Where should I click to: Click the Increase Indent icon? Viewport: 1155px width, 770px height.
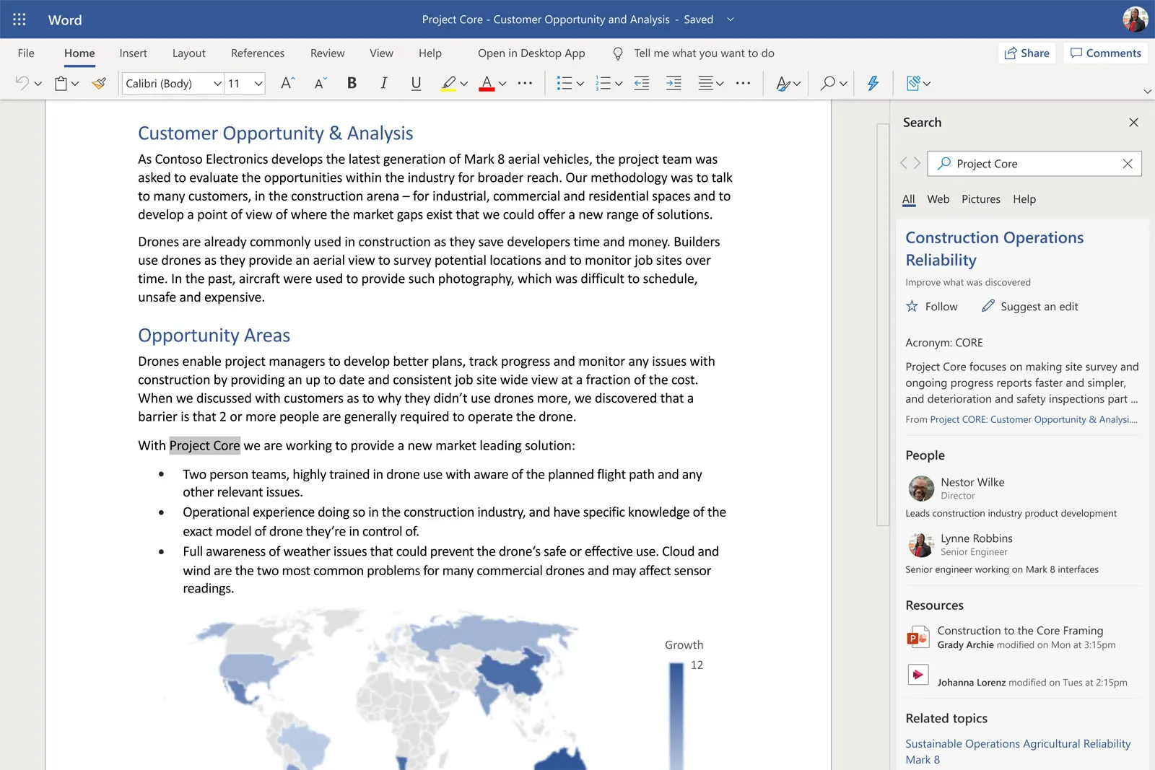click(674, 83)
